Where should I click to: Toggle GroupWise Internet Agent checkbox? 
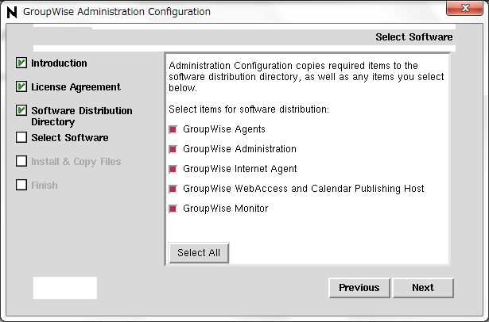173,169
